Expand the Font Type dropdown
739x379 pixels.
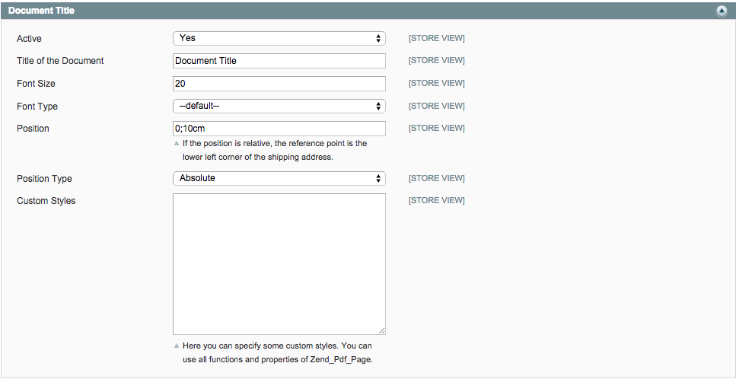click(279, 107)
